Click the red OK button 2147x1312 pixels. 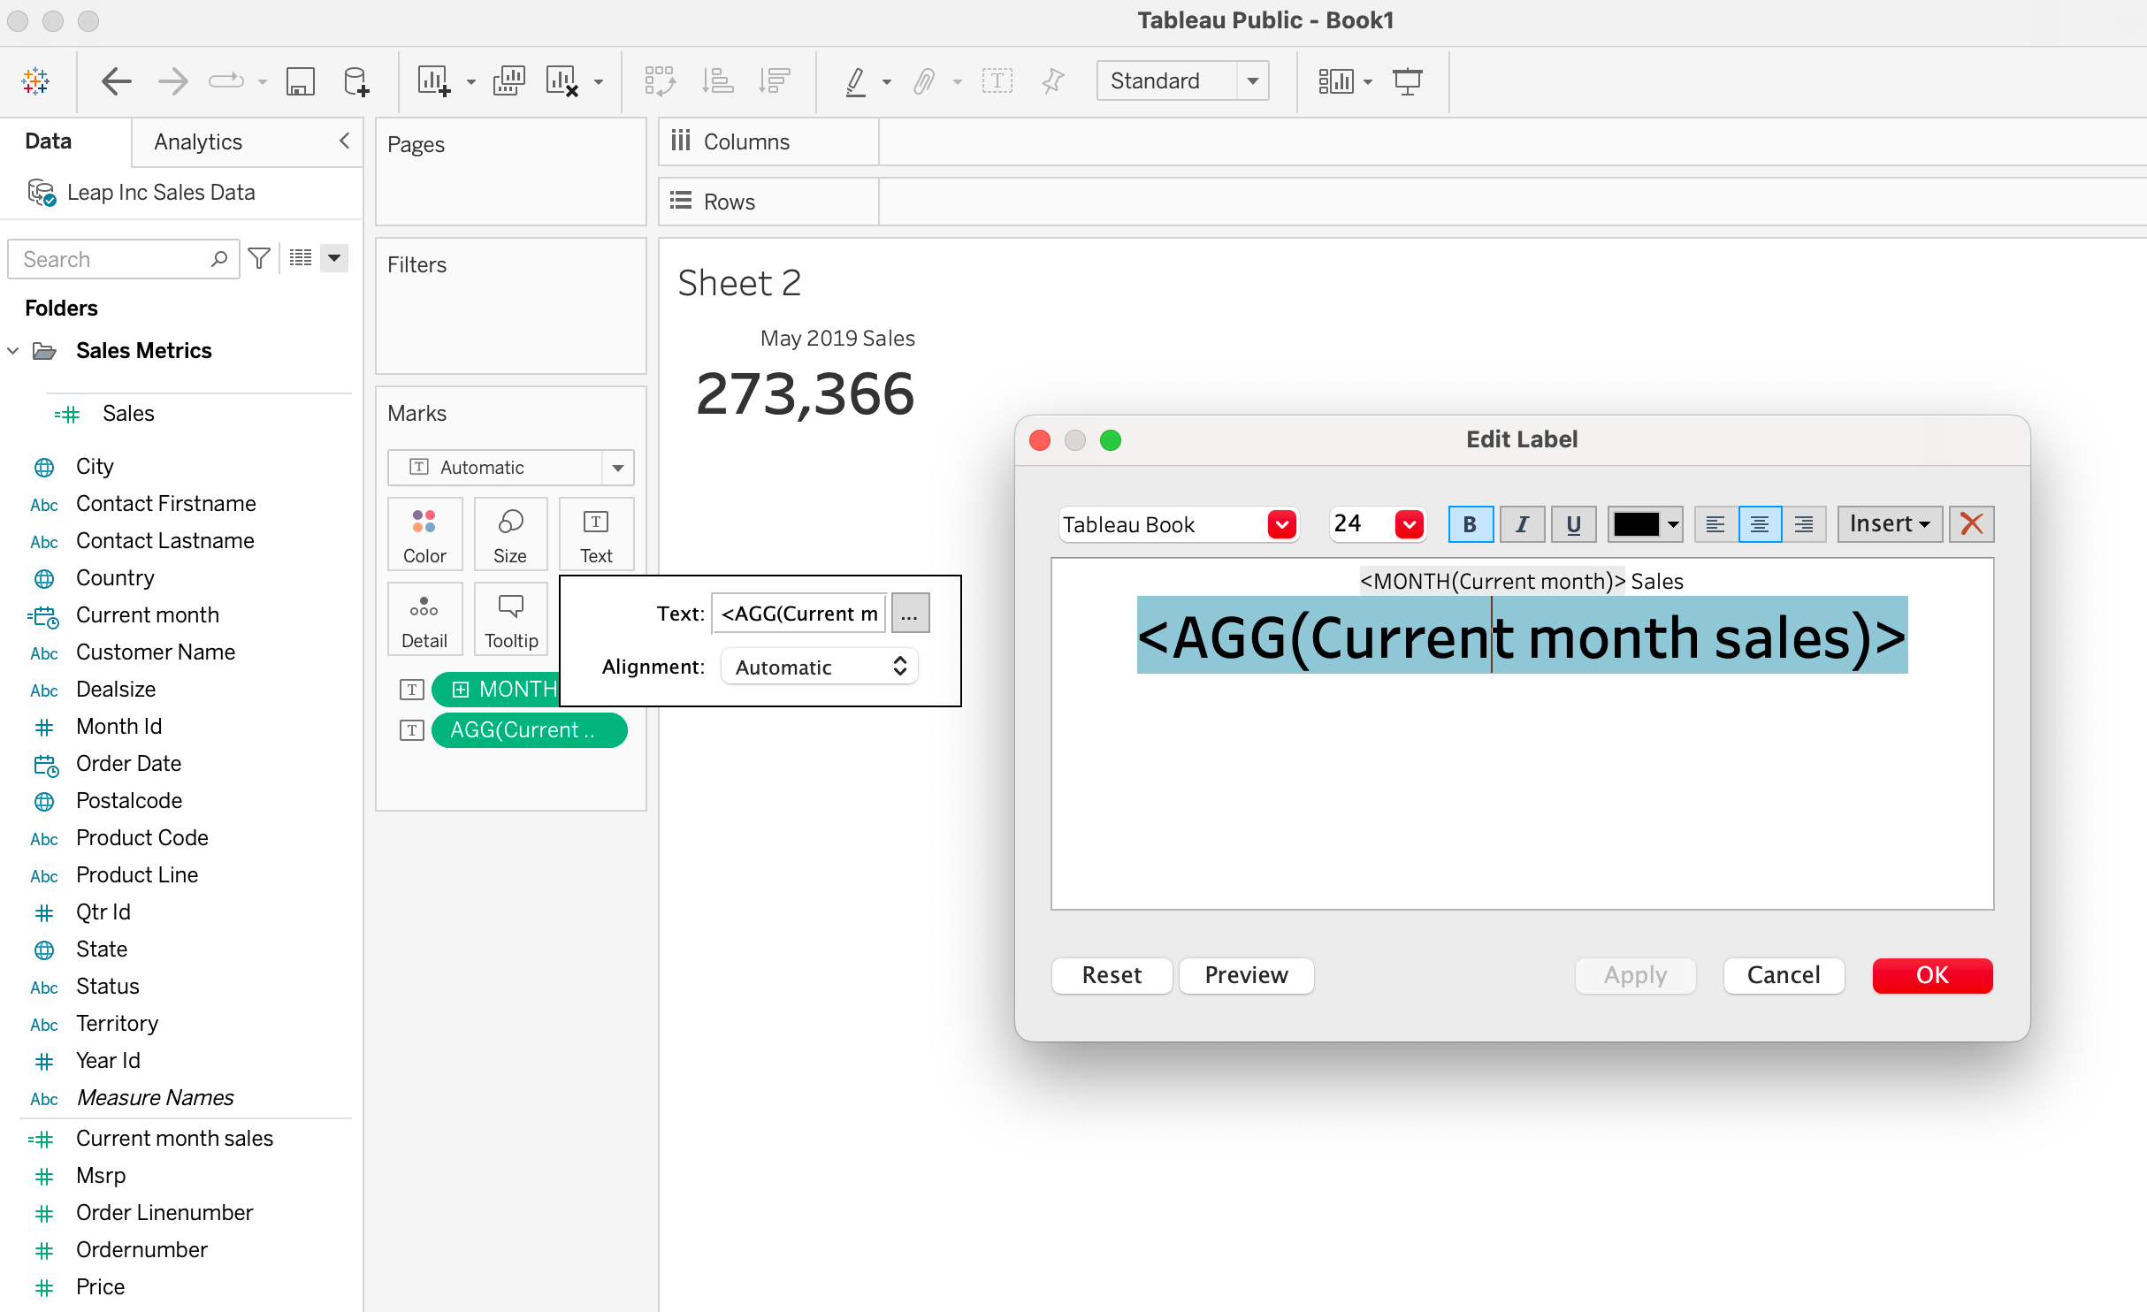[x=1931, y=975]
